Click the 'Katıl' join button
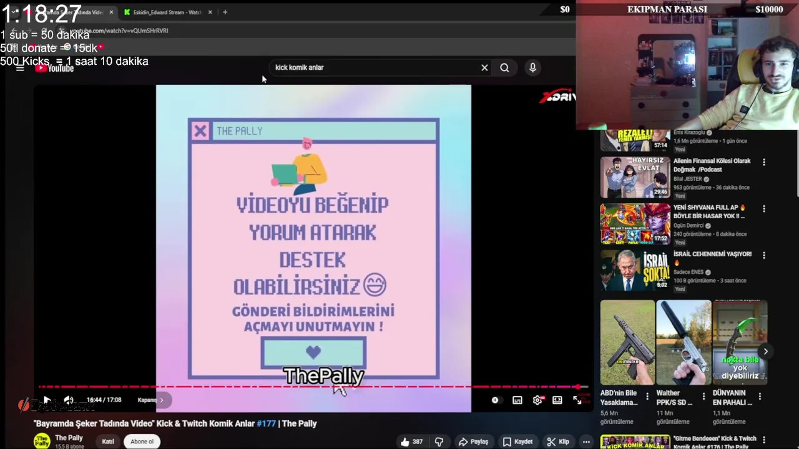The width and height of the screenshot is (799, 449). tap(108, 442)
